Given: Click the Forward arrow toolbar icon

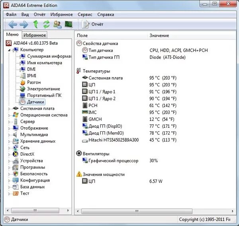Looking at the screenshot, I should (24, 24).
